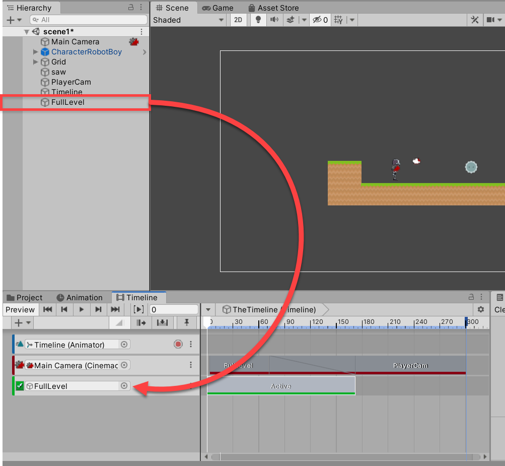Viewport: 505px width, 466px height.
Task: Open the Hierarchy plus create dropdown
Action: (14, 20)
